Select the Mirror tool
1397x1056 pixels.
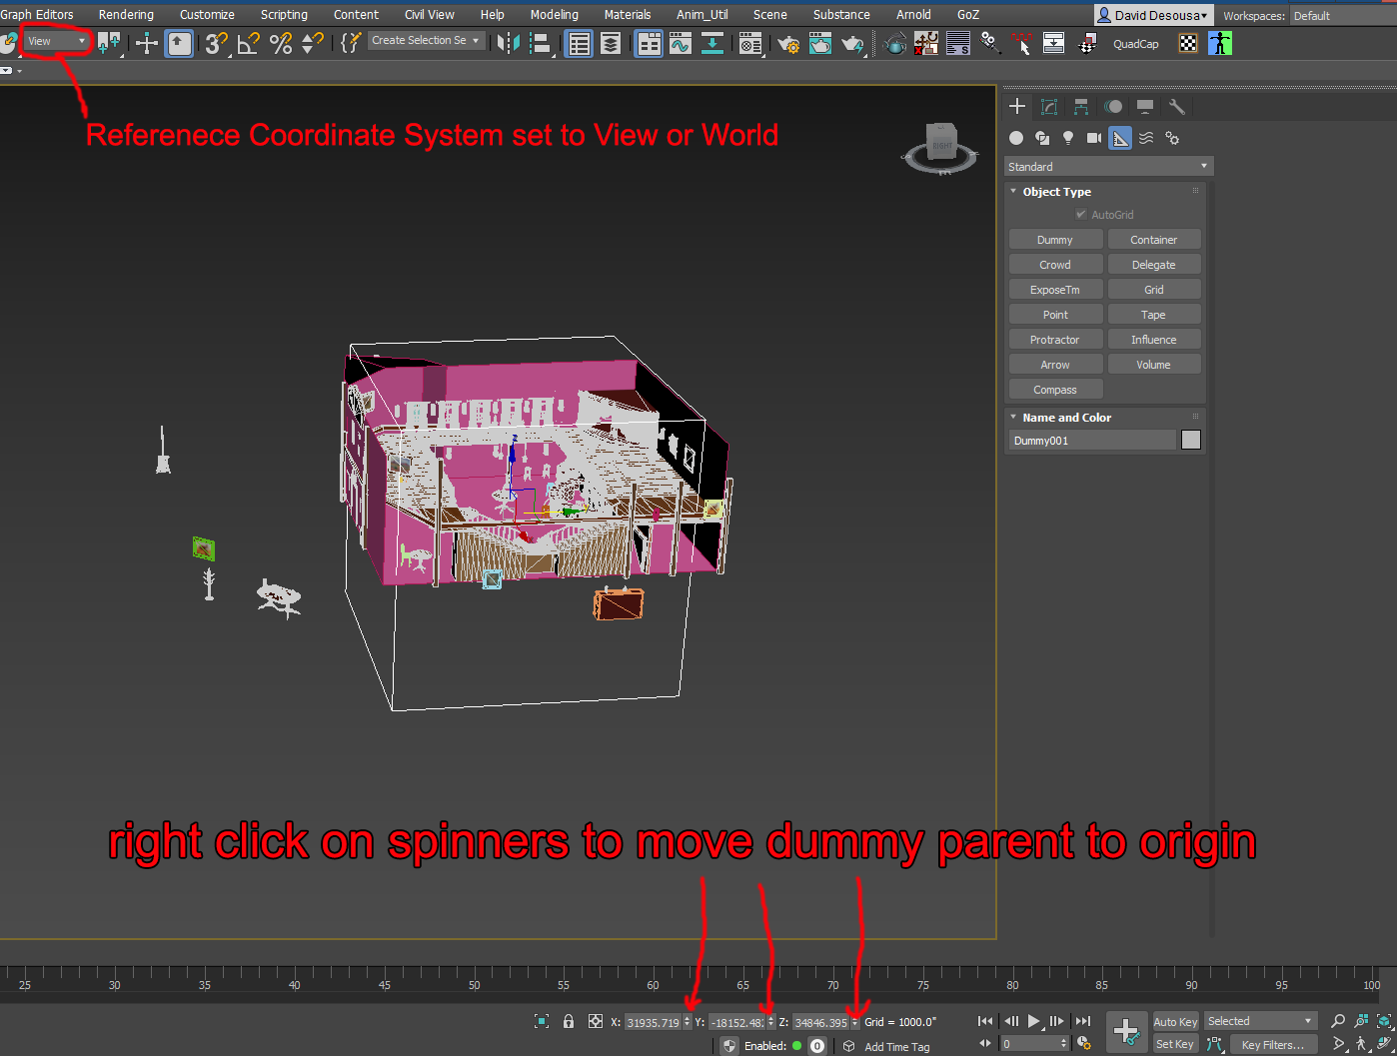[x=509, y=43]
